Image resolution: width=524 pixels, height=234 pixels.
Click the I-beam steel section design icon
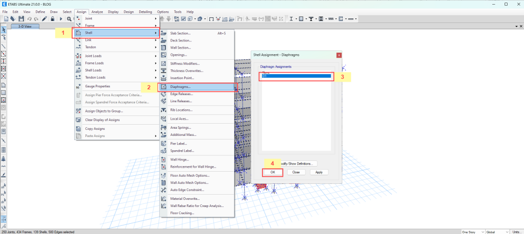tap(291, 19)
